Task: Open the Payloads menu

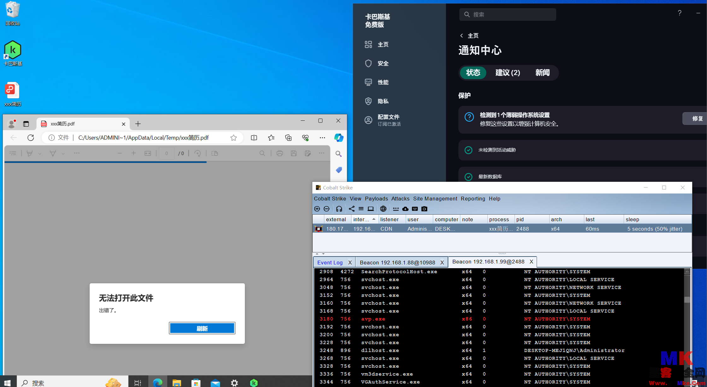Action: point(376,199)
